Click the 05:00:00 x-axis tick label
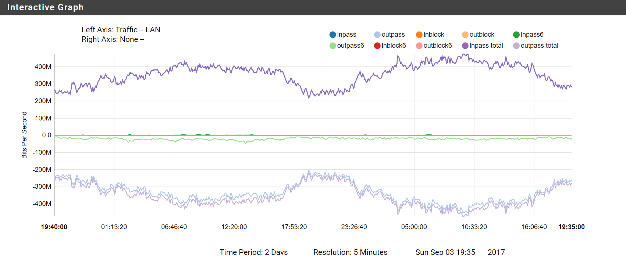The image size is (626, 260). [x=414, y=227]
